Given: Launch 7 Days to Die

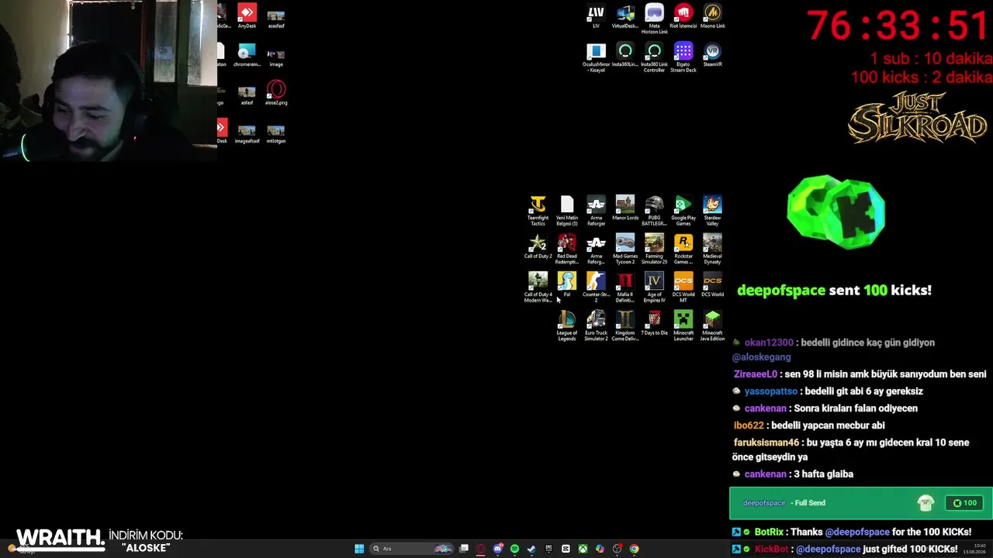Looking at the screenshot, I should tap(654, 323).
